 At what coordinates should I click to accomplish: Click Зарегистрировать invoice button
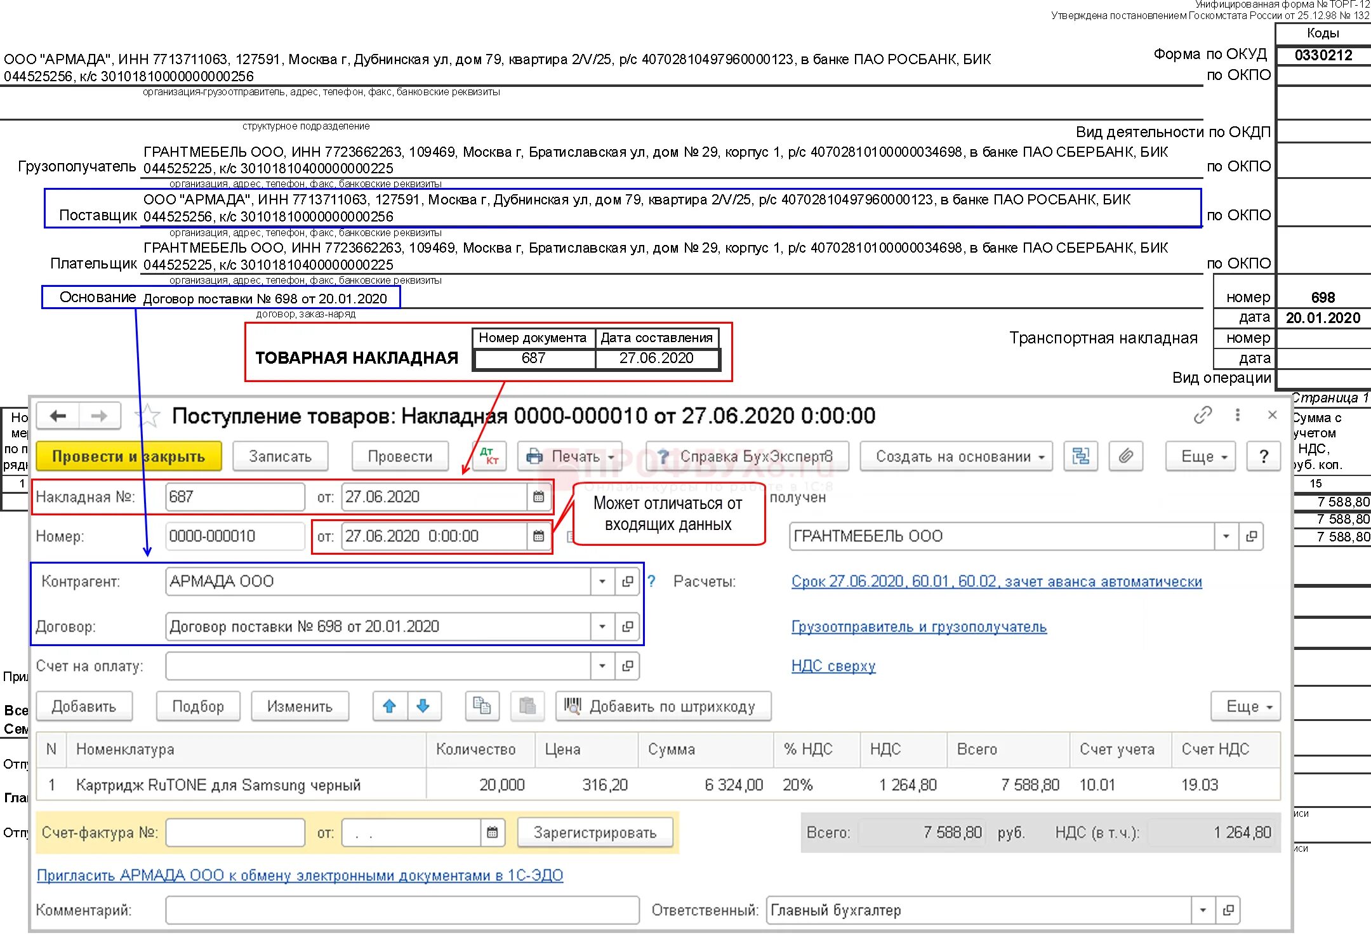(595, 833)
